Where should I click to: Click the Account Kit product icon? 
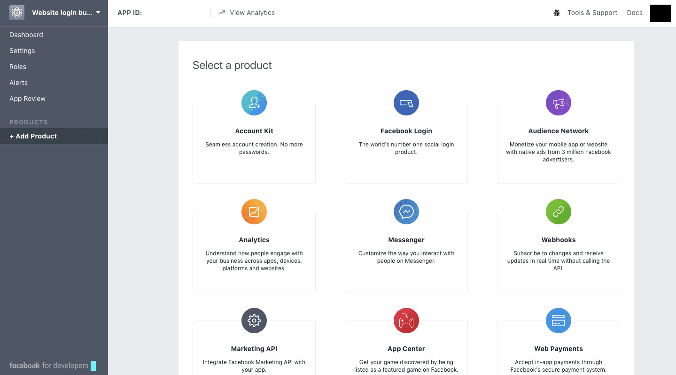(254, 103)
